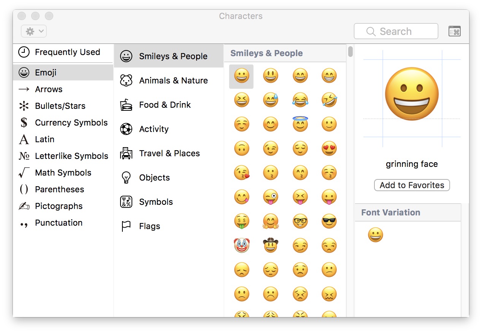This screenshot has width=482, height=333.
Task: Open the Food & Drink category icon
Action: pos(125,104)
